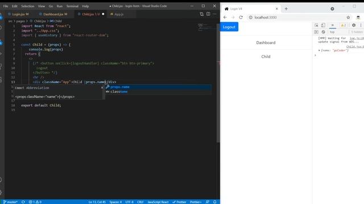Open the top JavaScript context dropdown
The image size is (364, 204).
click(x=338, y=32)
